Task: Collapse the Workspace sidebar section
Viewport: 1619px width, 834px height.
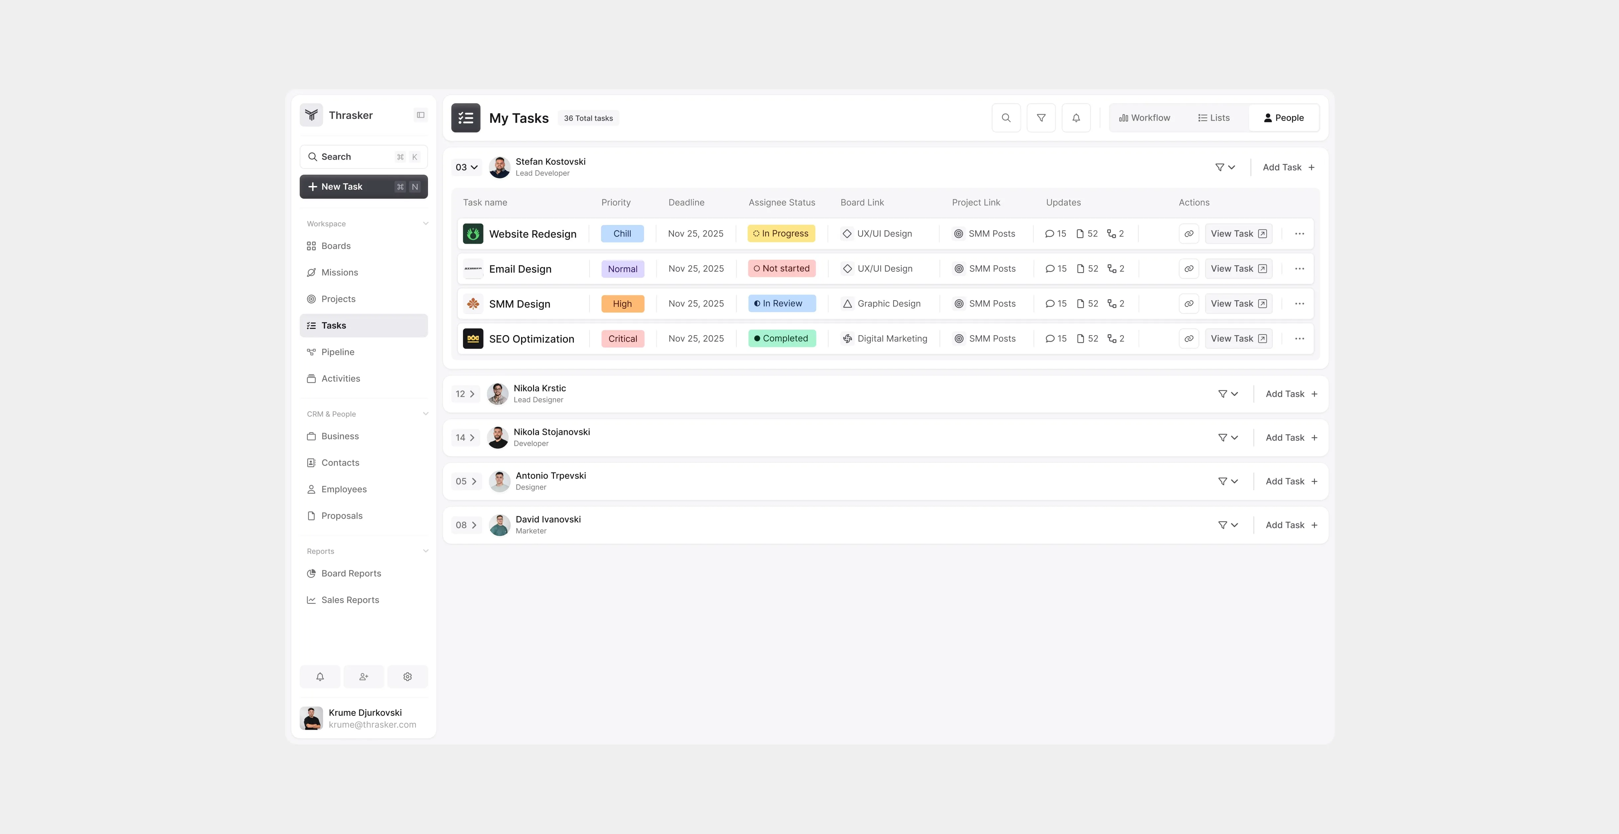Action: tap(425, 224)
